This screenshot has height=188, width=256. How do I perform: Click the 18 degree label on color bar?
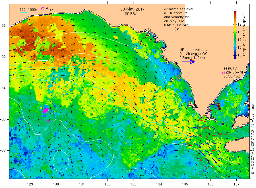239,32
